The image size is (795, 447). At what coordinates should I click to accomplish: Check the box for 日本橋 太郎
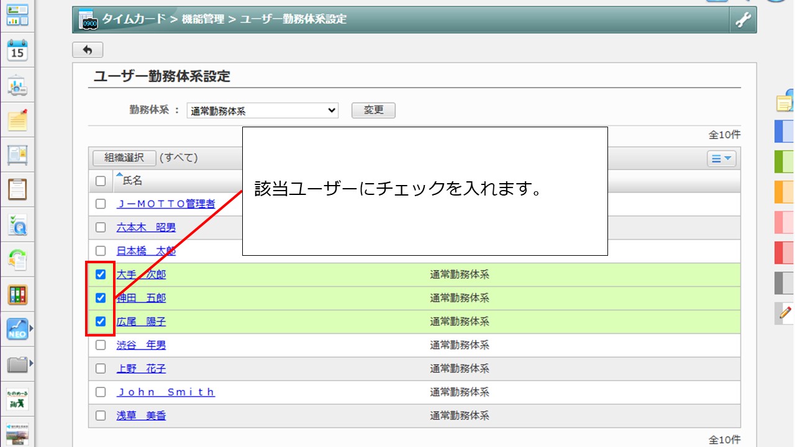coord(101,251)
